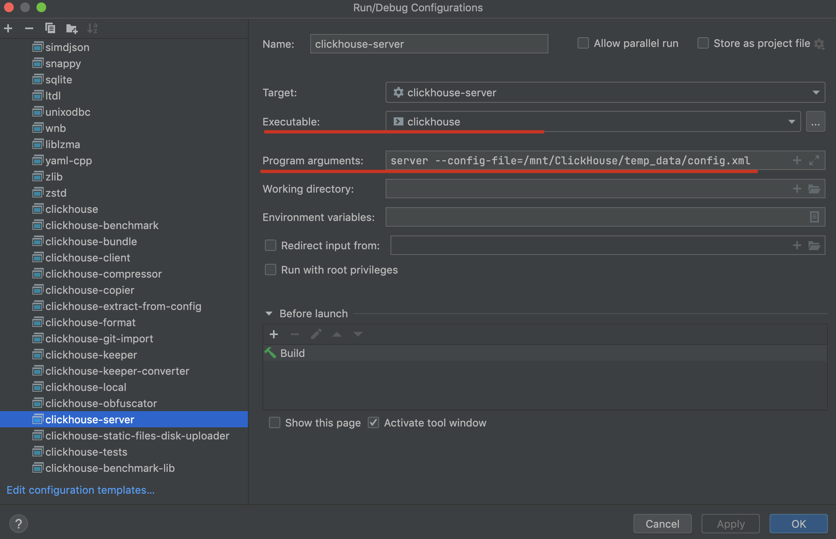Open the Environment variables editor icon
The width and height of the screenshot is (836, 539).
(814, 217)
